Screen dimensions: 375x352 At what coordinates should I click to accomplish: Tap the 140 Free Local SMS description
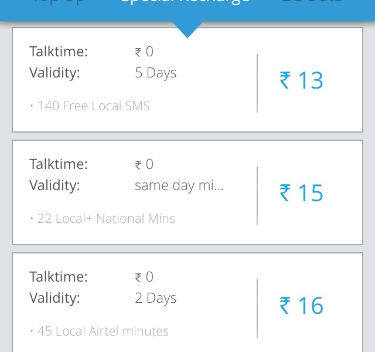[x=90, y=106]
